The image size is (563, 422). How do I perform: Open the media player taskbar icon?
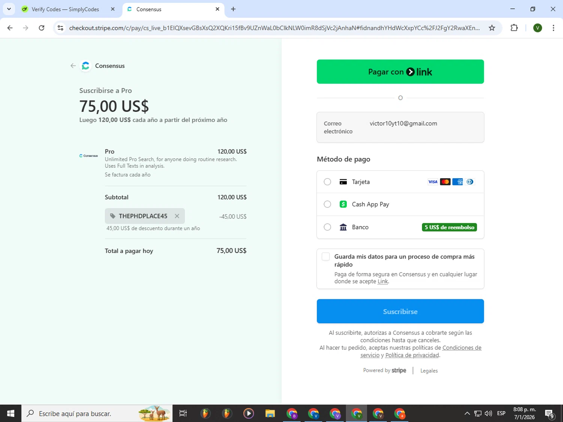(x=248, y=413)
